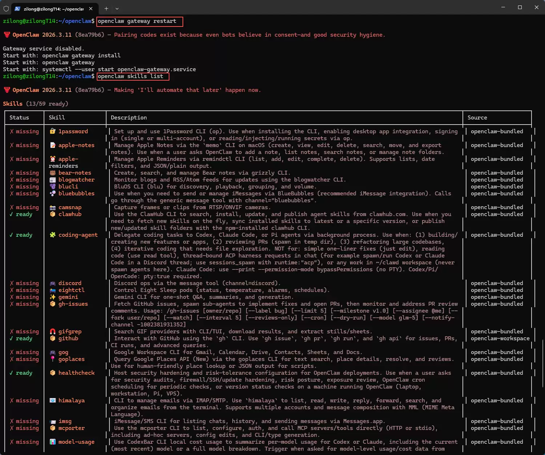Select the zilong@zilongT14 terminal tab

tap(55, 9)
